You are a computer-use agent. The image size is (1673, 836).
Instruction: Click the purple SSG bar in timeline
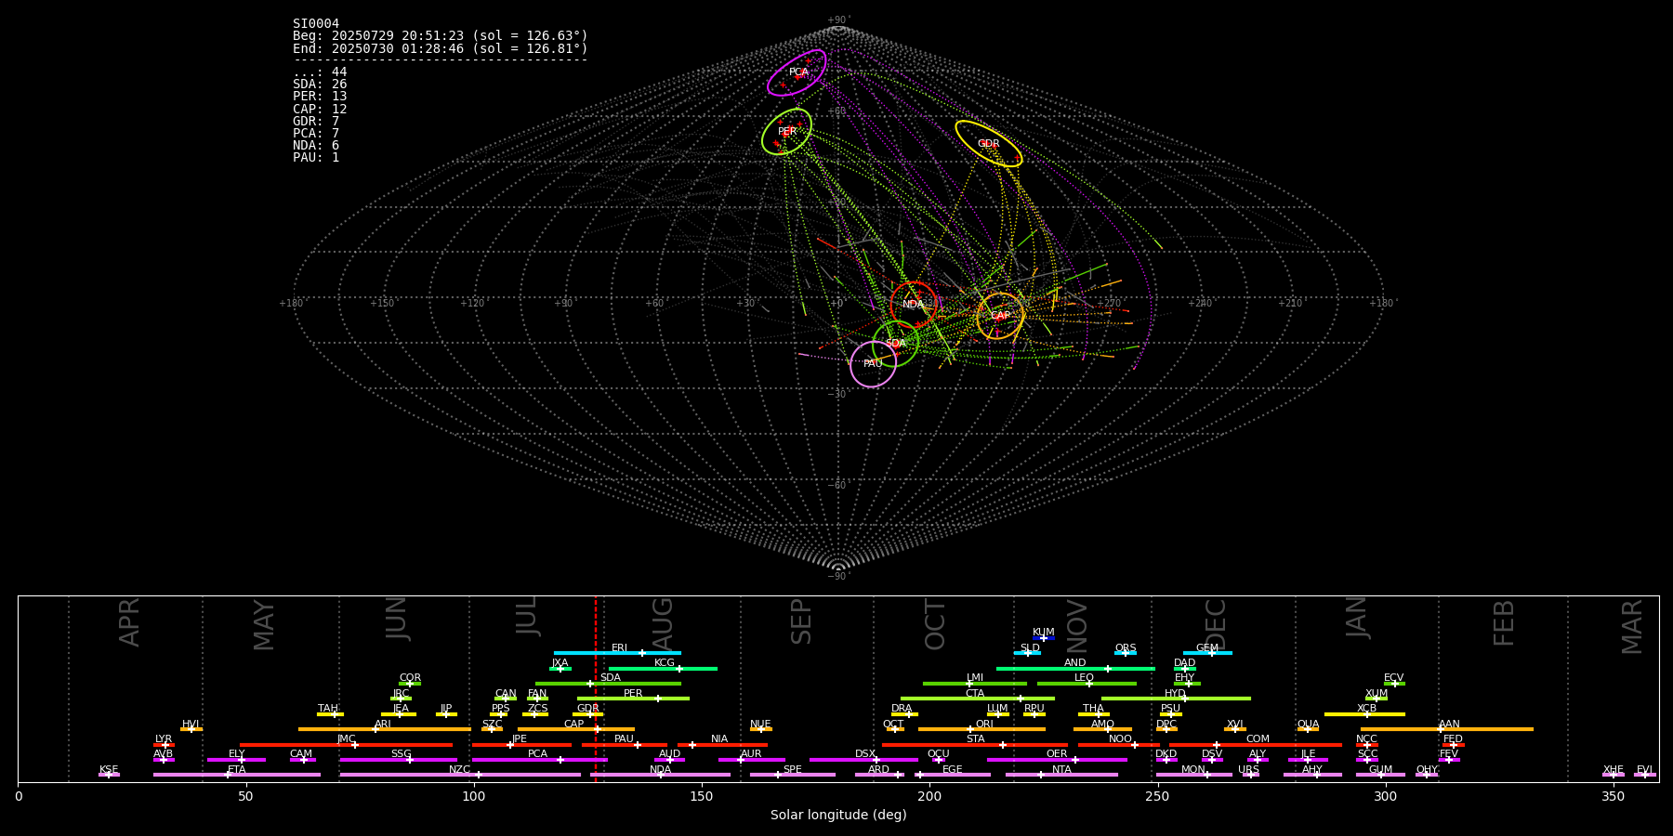click(399, 760)
